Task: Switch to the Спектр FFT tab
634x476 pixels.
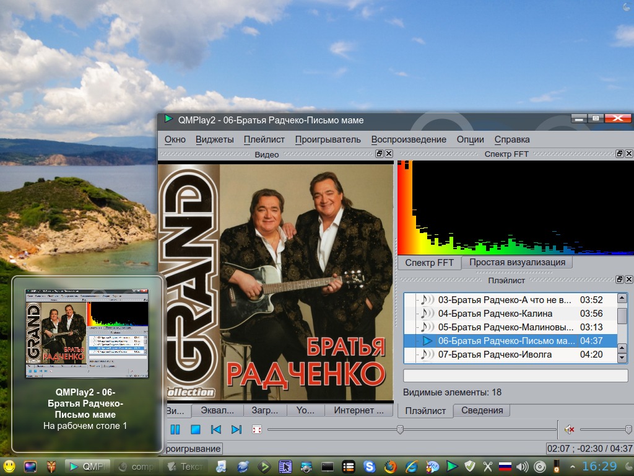Action: 430,263
